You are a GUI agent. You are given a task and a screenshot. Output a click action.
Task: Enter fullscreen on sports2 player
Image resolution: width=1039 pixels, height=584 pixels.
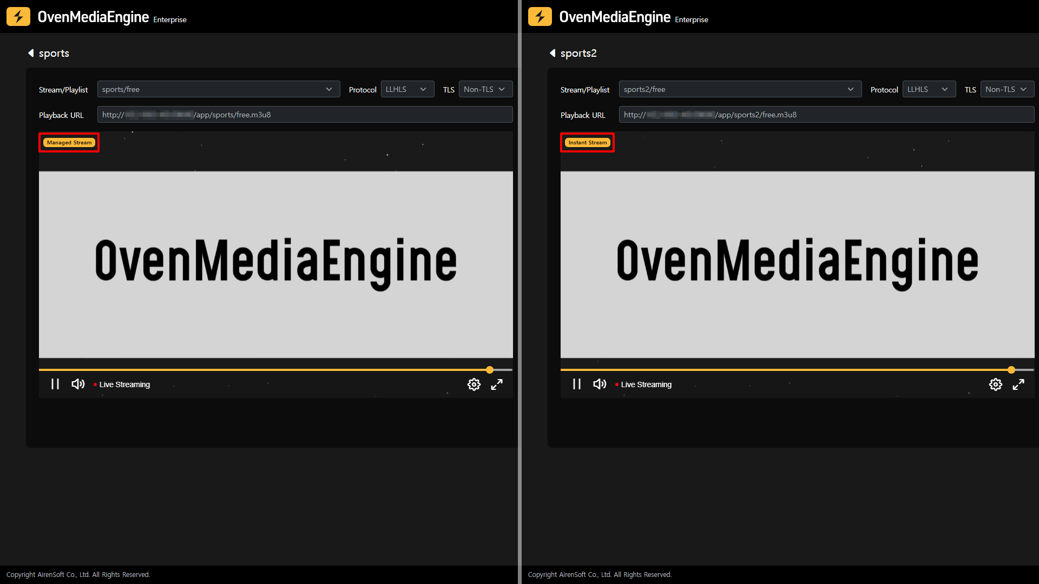(x=1018, y=384)
